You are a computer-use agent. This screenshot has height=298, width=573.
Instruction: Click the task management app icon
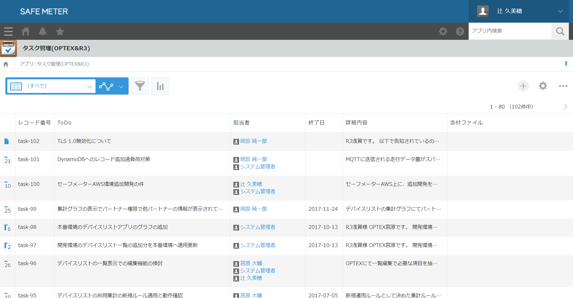tap(8, 48)
